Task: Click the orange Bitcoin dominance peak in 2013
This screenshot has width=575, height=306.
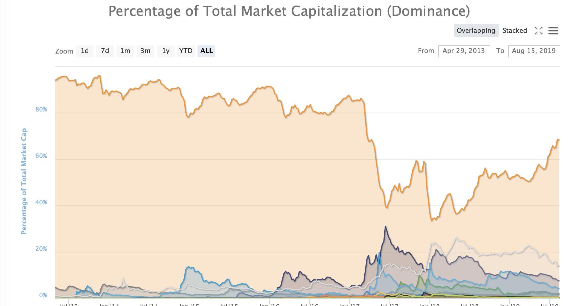Action: pos(99,76)
